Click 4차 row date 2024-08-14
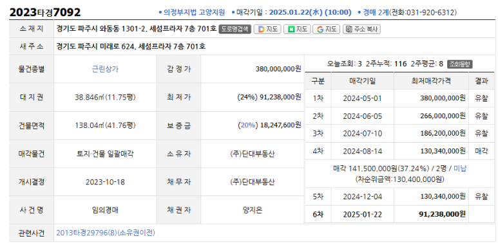Screen dimensions: 498x243 (x=362, y=151)
